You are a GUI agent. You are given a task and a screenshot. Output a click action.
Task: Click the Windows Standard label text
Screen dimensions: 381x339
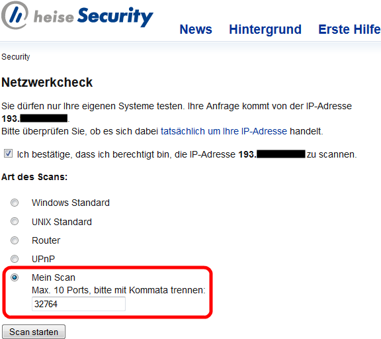click(x=71, y=203)
